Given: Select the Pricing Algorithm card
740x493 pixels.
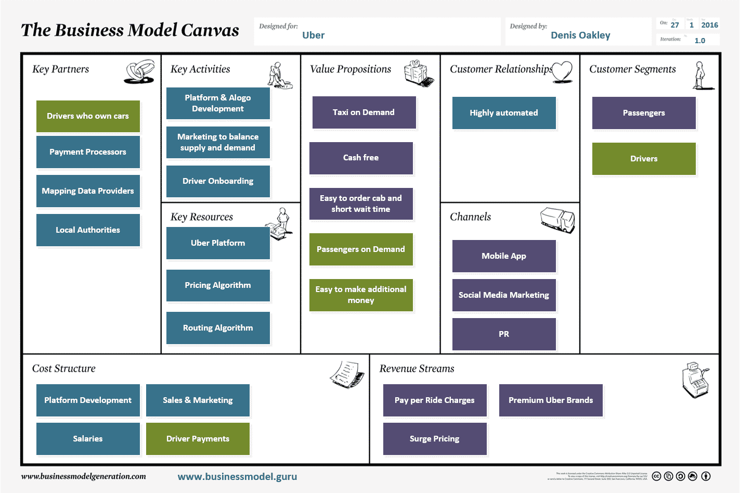Looking at the screenshot, I should (x=218, y=285).
